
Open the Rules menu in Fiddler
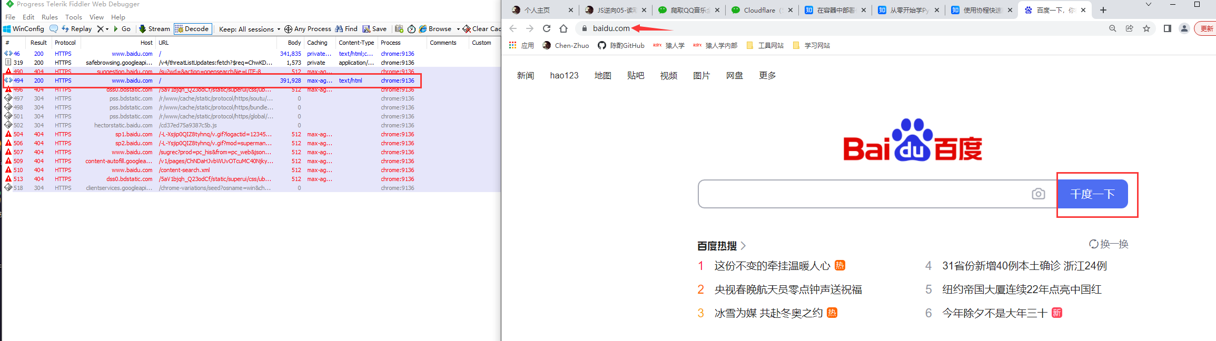pos(50,17)
